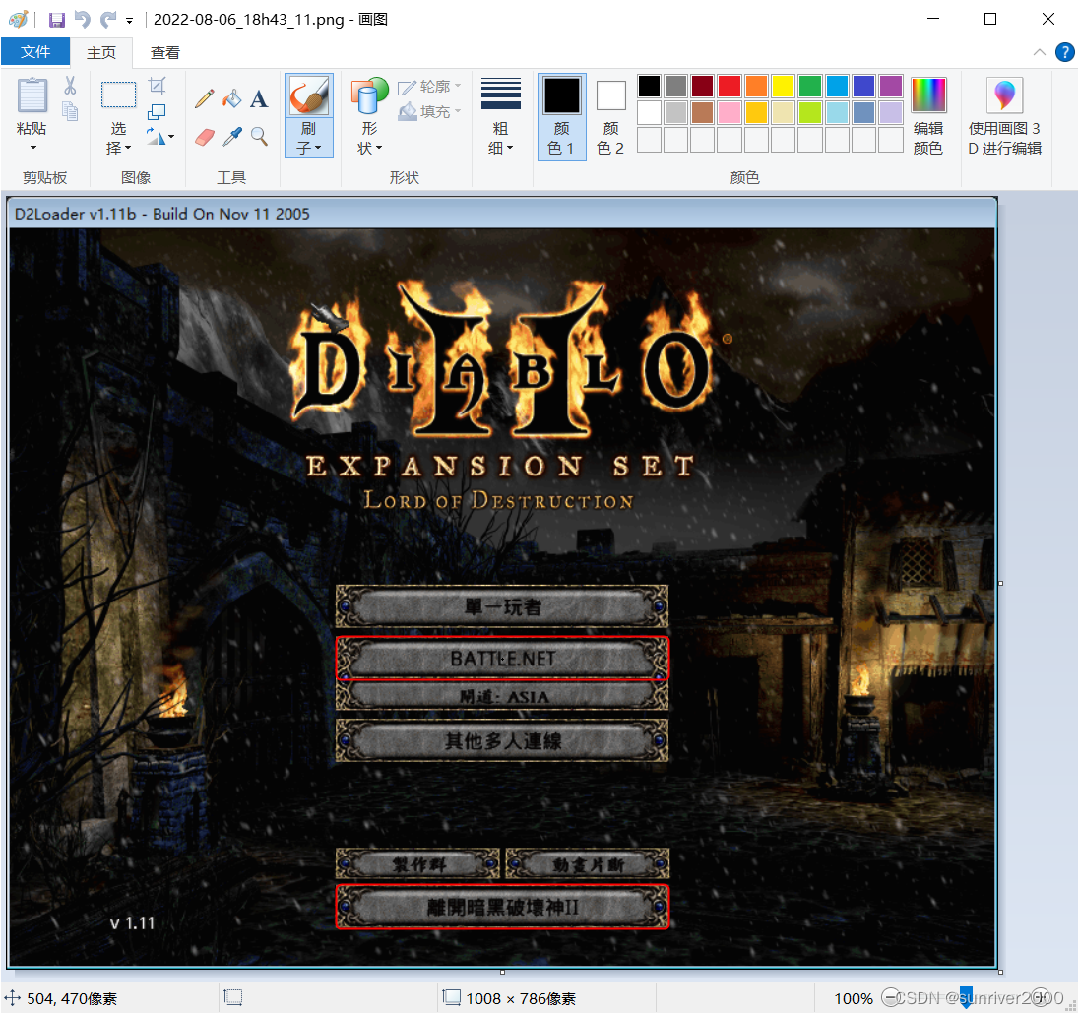
Task: Pick the purple color swatch
Action: tap(890, 86)
